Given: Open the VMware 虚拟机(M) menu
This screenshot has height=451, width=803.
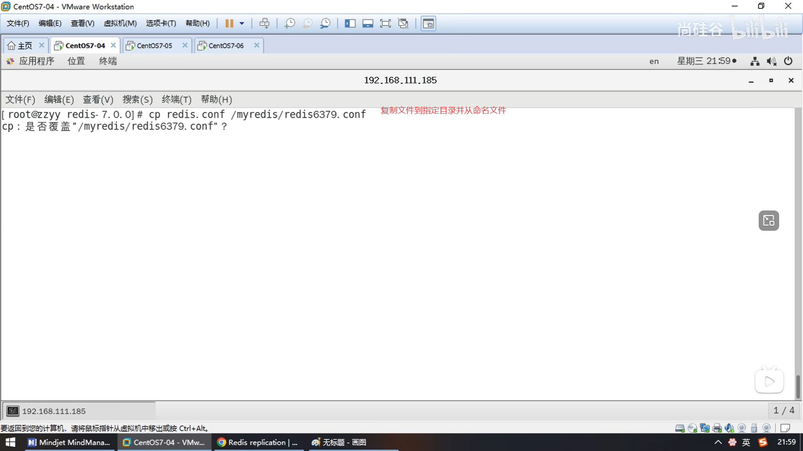Looking at the screenshot, I should point(120,23).
